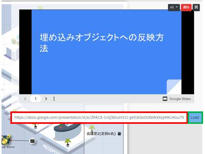
Task: Open the x1 zoom scale dropdown
Action: 174,7
